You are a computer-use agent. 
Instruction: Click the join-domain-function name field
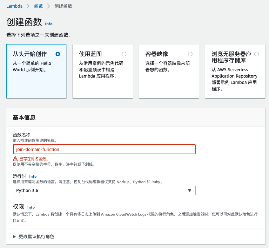point(104,149)
